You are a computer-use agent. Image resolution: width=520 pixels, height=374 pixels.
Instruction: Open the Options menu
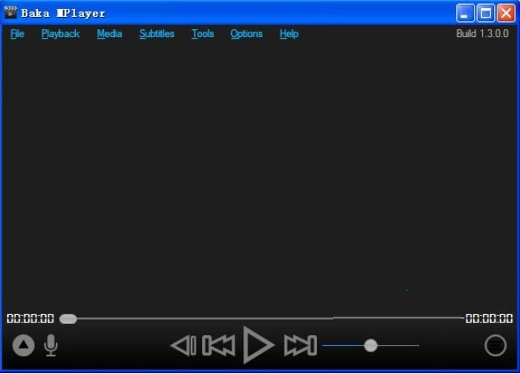tap(247, 34)
